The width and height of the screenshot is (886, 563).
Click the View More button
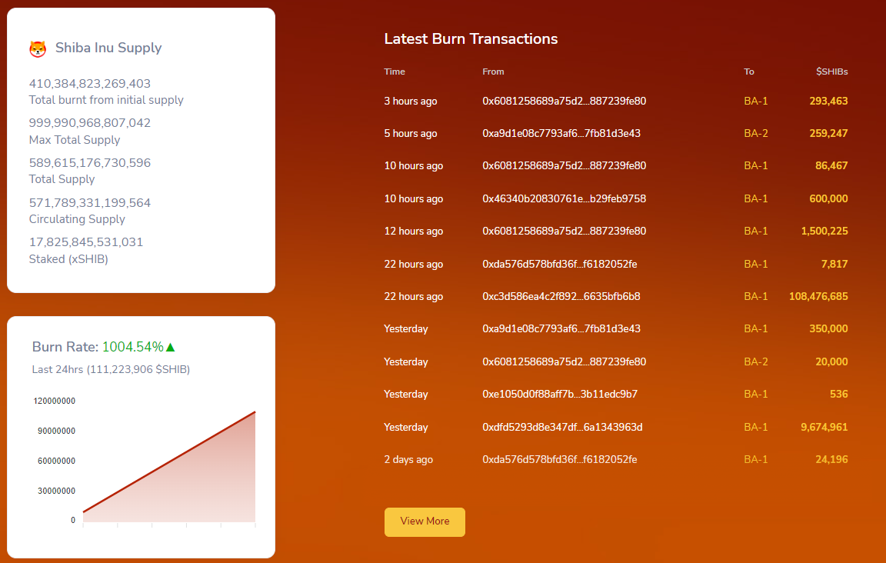pos(425,521)
